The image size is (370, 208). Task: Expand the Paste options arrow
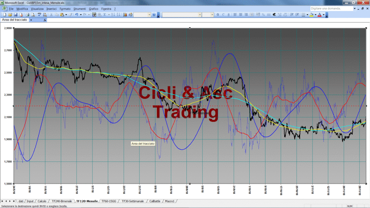pyautogui.click(x=66, y=14)
